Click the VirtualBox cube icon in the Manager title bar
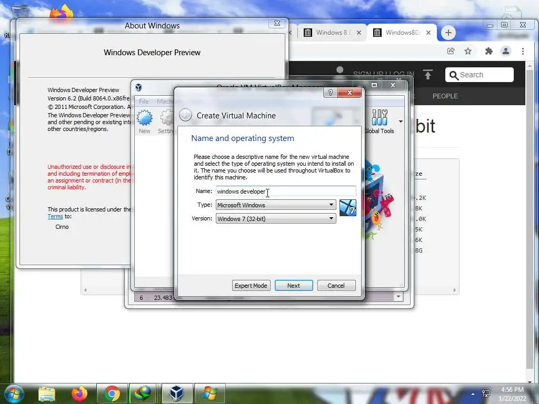The width and height of the screenshot is (539, 404). click(x=138, y=87)
